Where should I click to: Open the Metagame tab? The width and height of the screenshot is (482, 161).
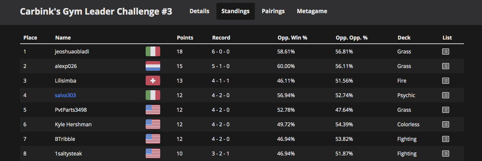(312, 11)
